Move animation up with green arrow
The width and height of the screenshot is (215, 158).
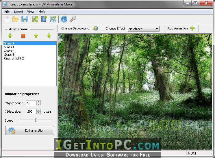[36, 36]
